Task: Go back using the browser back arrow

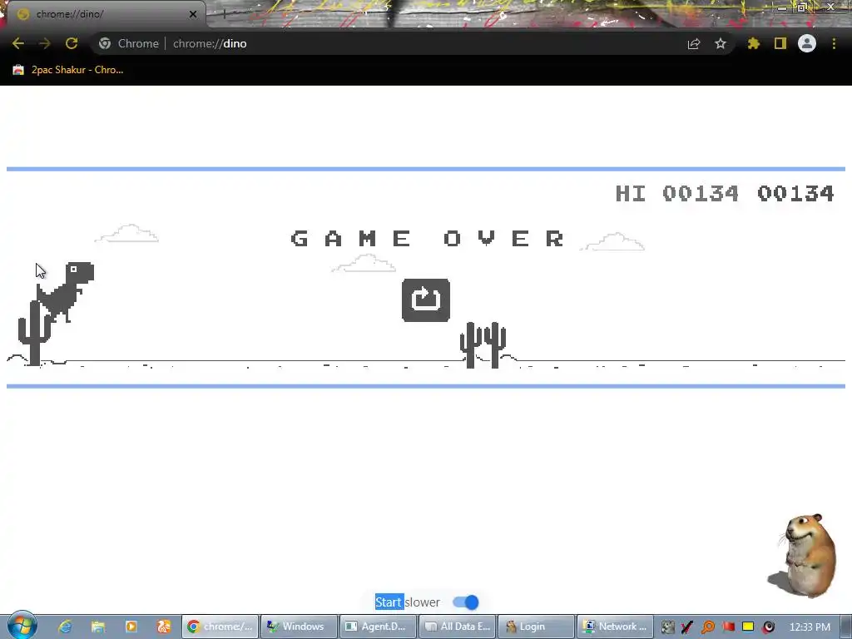Action: pos(18,43)
